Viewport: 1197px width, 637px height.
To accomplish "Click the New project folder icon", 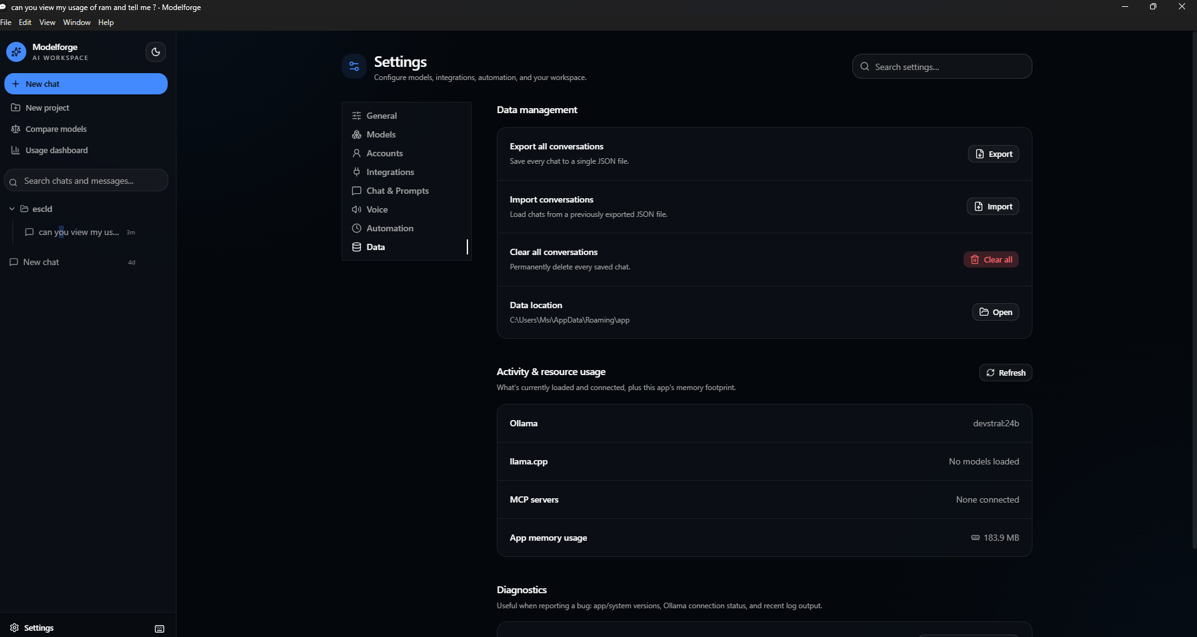I will 16,108.
